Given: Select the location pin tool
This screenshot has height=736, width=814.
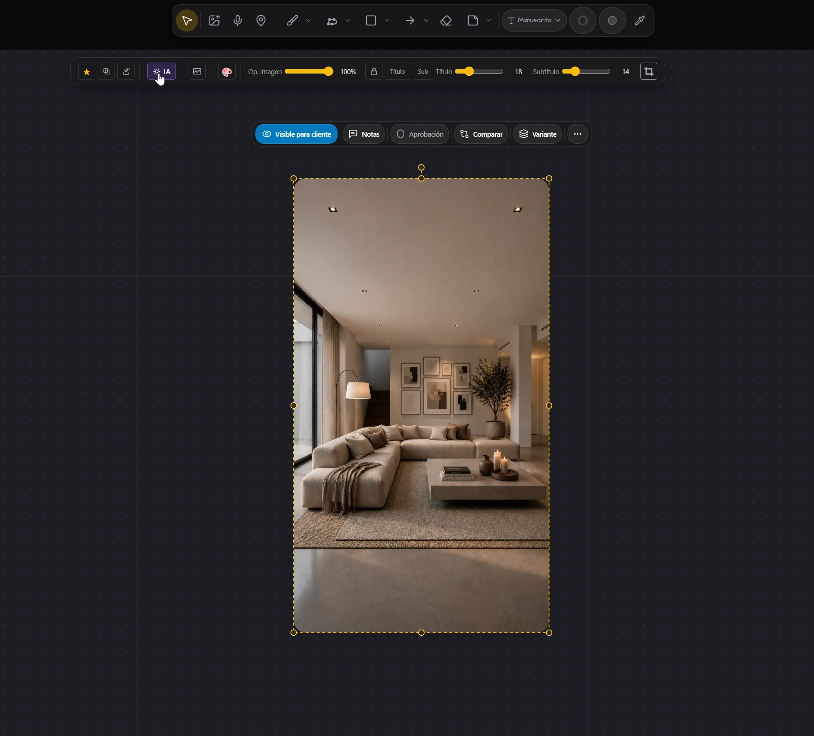Looking at the screenshot, I should pyautogui.click(x=261, y=20).
